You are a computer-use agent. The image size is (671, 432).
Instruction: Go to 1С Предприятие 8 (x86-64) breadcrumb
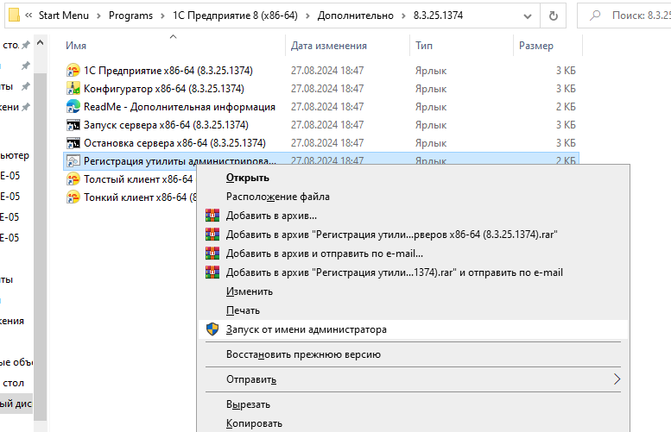235,16
